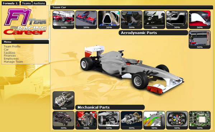Select the gearbox part thumbnail
215x132 pixels.
click(x=64, y=100)
